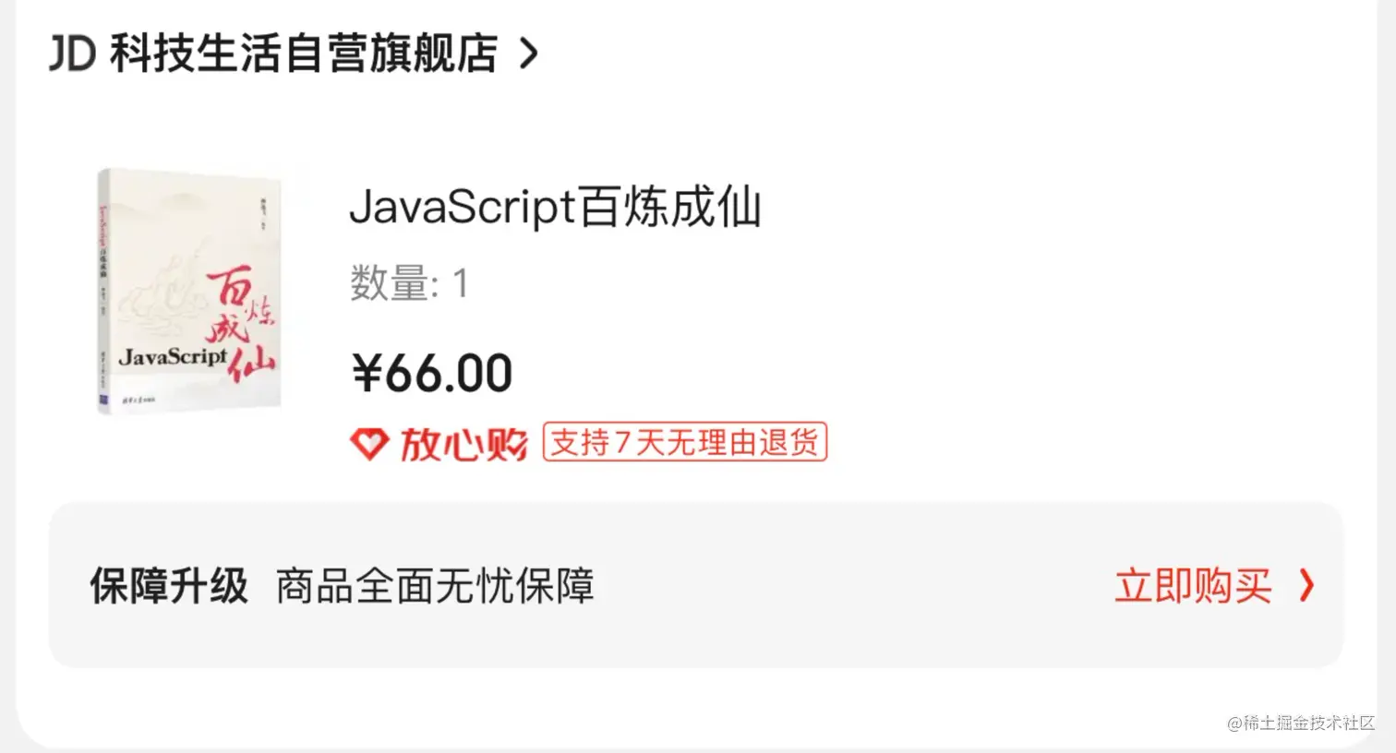Click the 稀土掘金技术社区 watermark
1396x753 pixels.
pyautogui.click(x=1300, y=723)
